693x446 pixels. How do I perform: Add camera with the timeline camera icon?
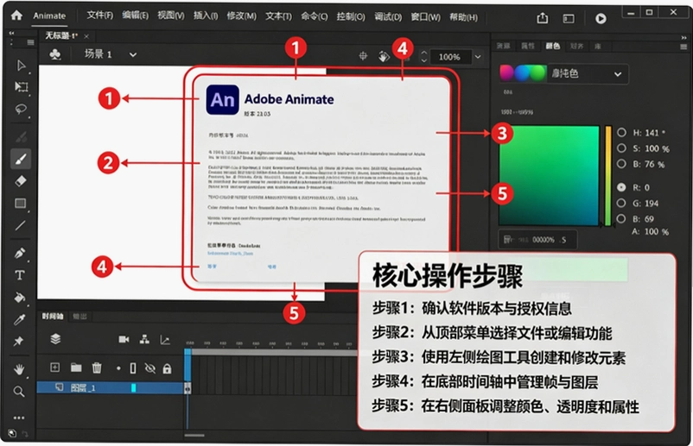(x=124, y=339)
